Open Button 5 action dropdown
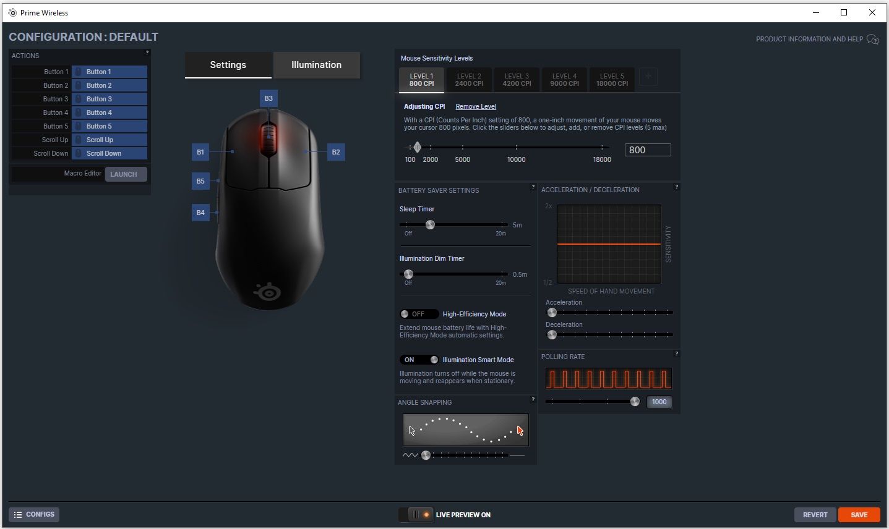 [x=110, y=126]
